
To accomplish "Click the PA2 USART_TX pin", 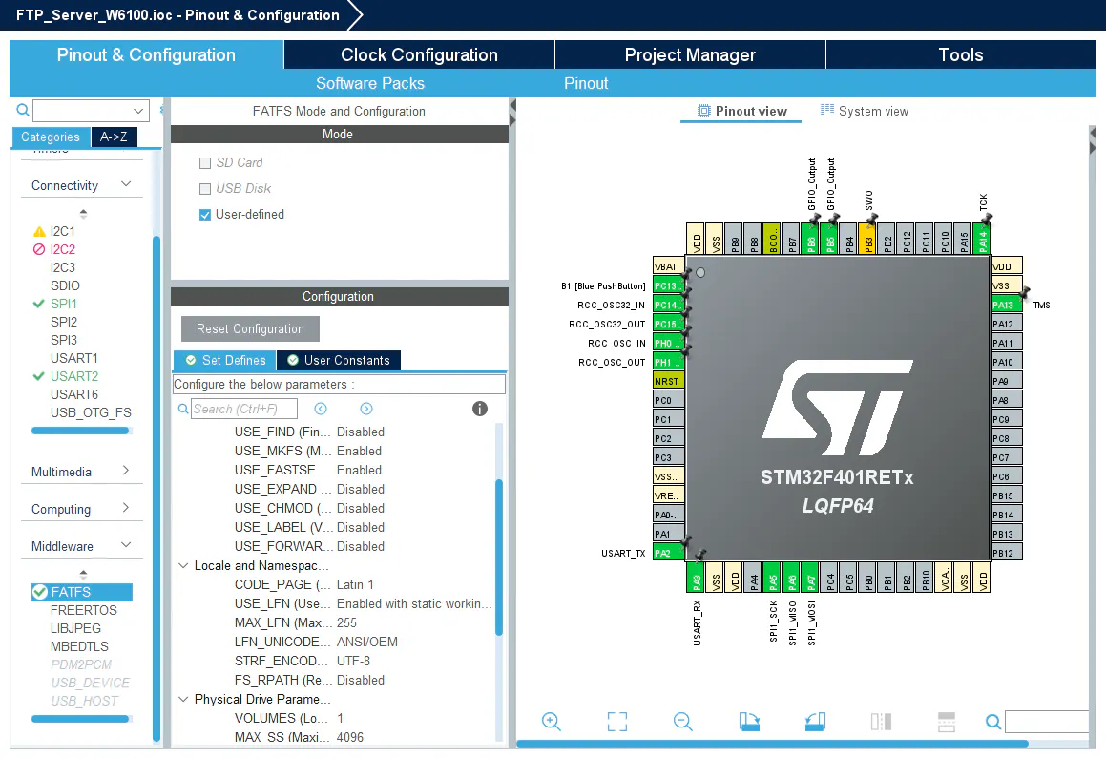I will tap(668, 553).
